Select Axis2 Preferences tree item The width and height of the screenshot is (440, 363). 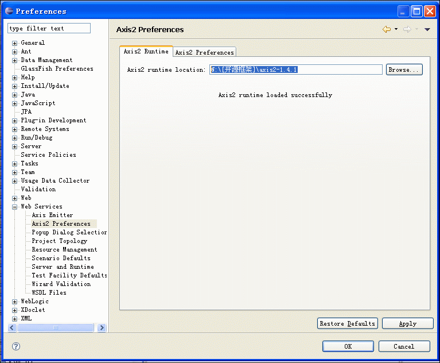[x=61, y=223]
